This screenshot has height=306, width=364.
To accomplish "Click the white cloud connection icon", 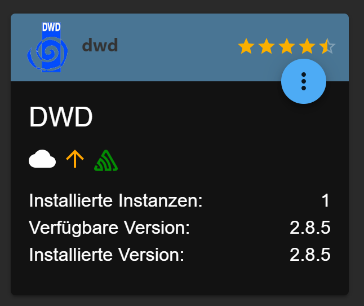I will [42, 159].
